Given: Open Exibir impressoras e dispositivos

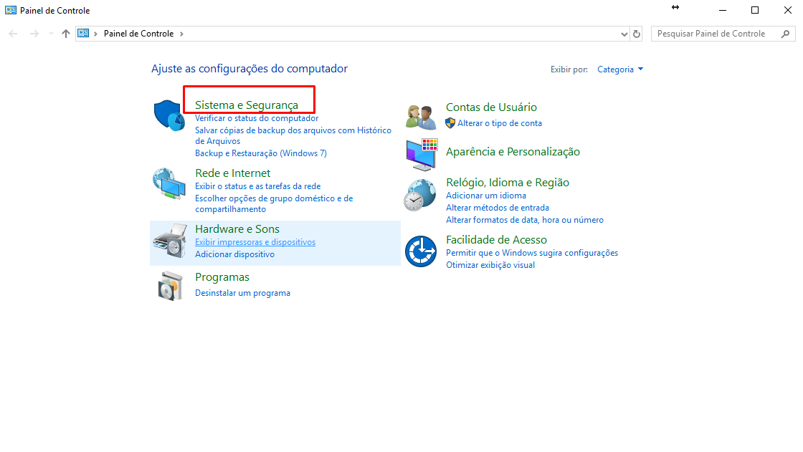Looking at the screenshot, I should (x=255, y=242).
